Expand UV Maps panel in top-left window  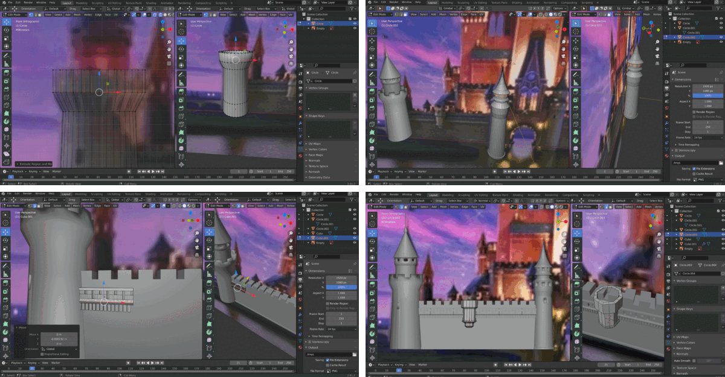click(315, 144)
